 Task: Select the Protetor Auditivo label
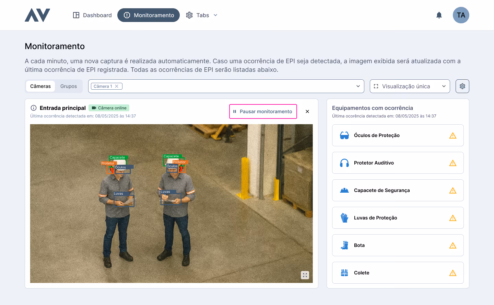click(374, 163)
